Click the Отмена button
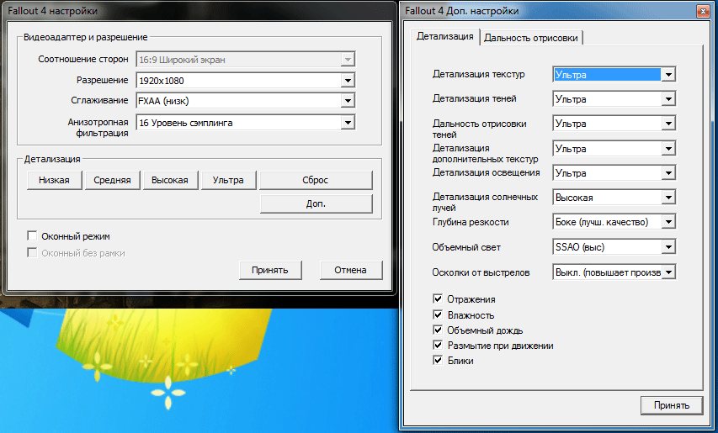This screenshot has height=433, width=718. [x=350, y=270]
